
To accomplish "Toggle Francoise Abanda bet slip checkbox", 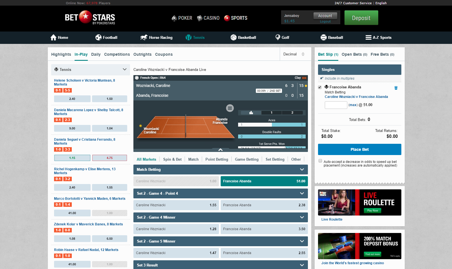I will 320,87.
